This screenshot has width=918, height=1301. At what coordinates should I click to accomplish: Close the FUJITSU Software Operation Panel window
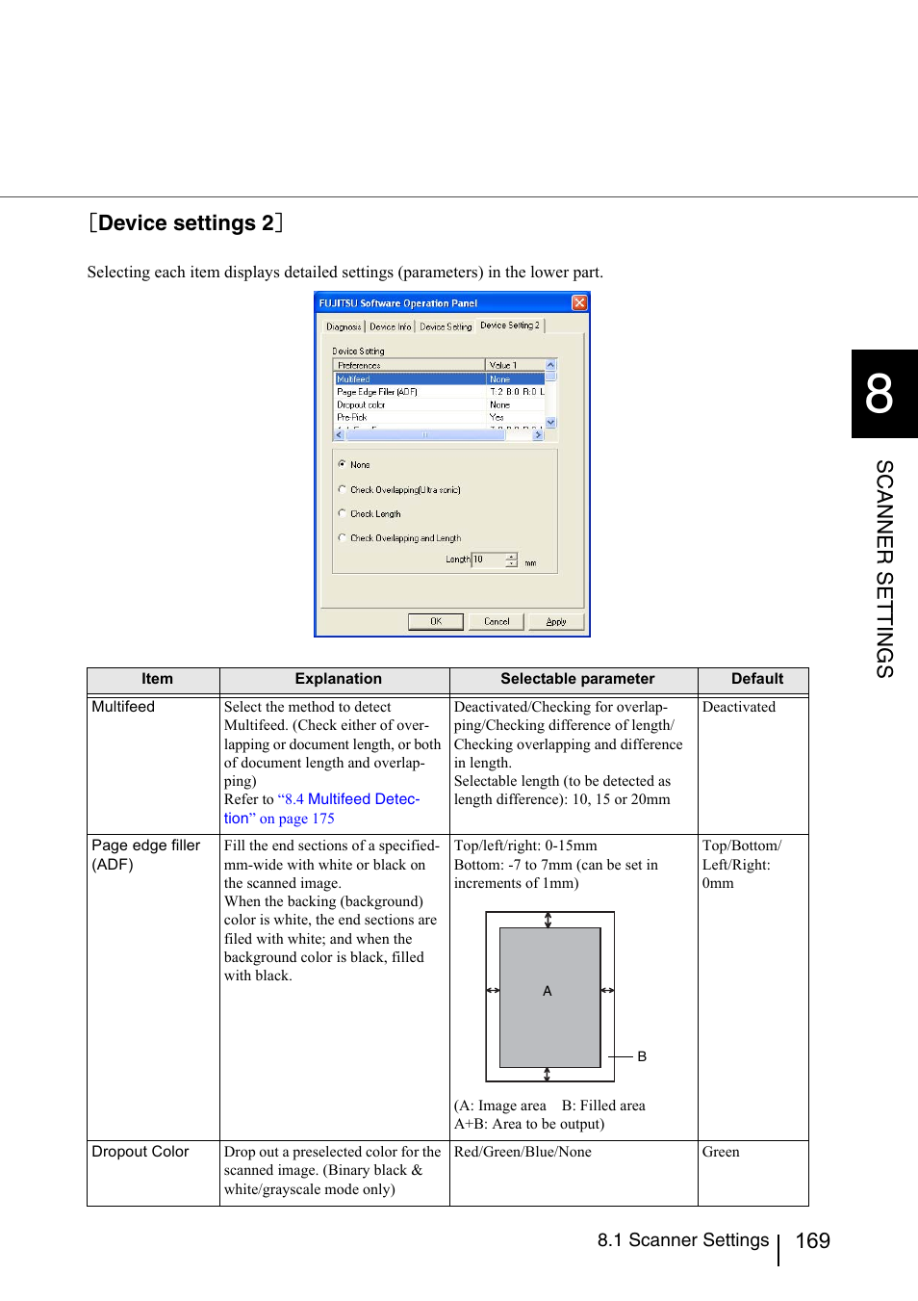coord(579,302)
